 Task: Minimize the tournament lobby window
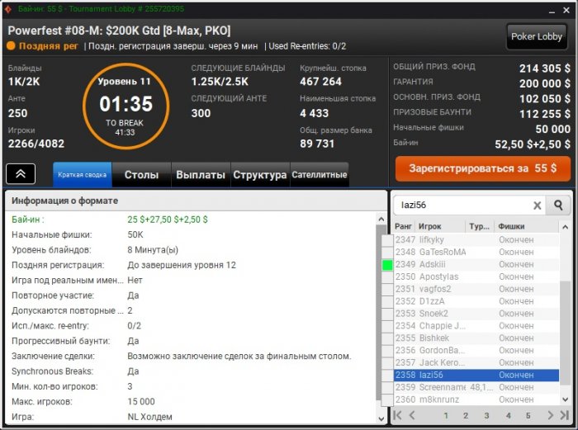coord(552,11)
